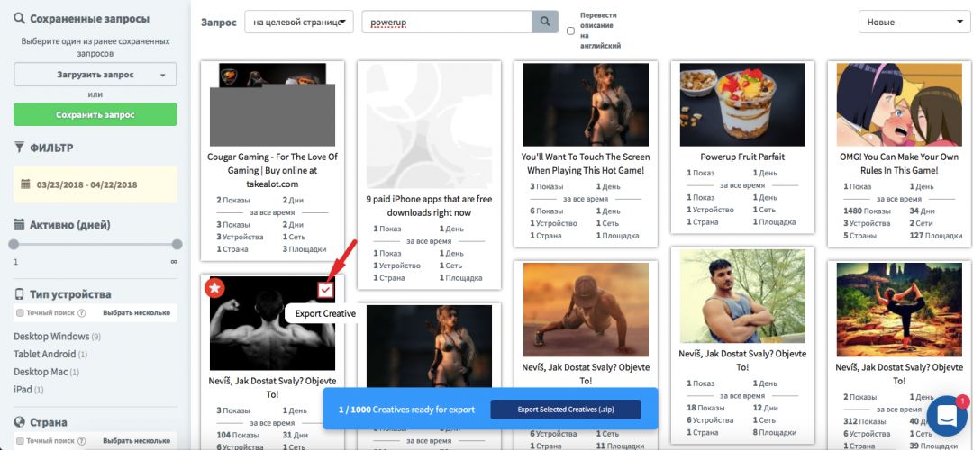This screenshot has height=450, width=973.
Task: Click the help icon beside device type Точный поиск
Action: (x=82, y=313)
